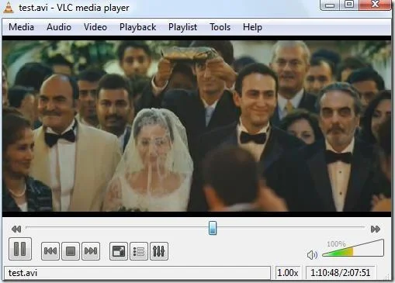Open the Playlist menu
This screenshot has height=283, width=395.
point(183,27)
